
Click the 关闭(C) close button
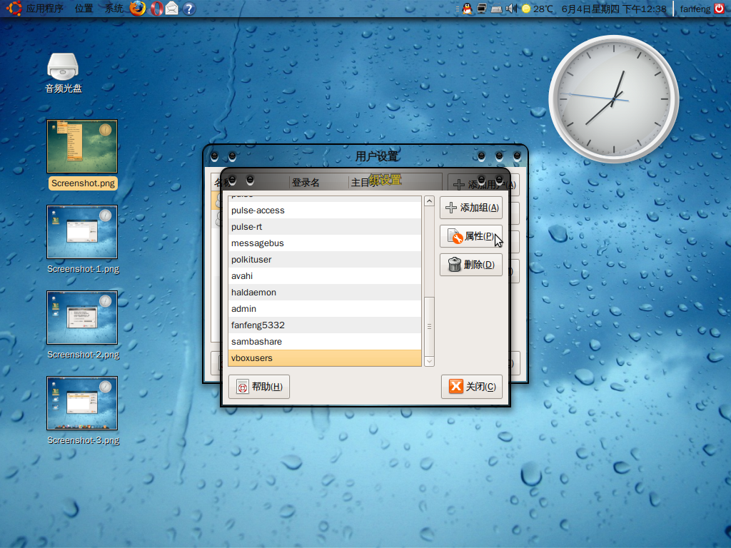coord(472,387)
